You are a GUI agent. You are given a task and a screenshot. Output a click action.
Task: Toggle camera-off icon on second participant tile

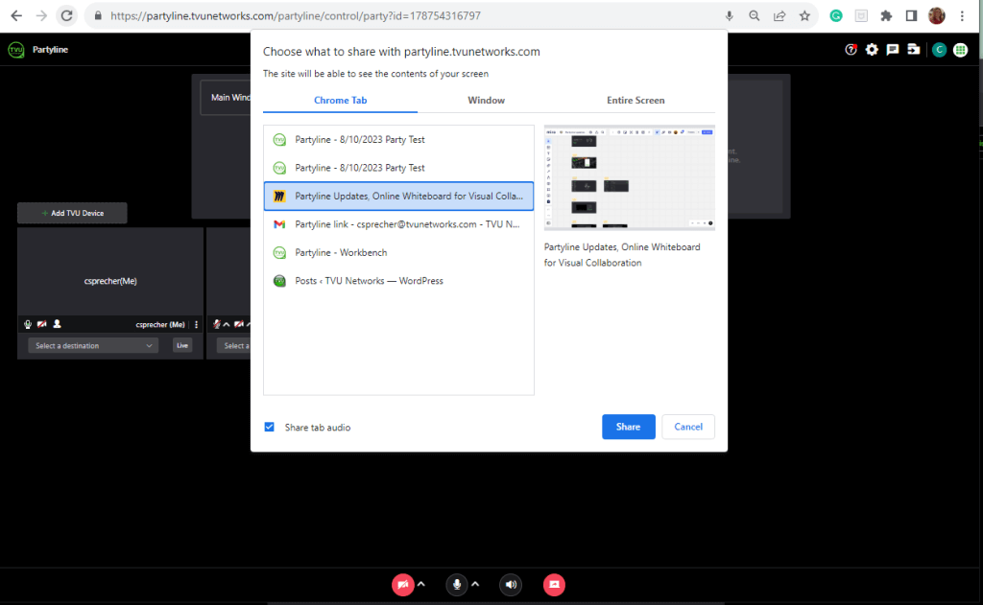click(x=239, y=324)
